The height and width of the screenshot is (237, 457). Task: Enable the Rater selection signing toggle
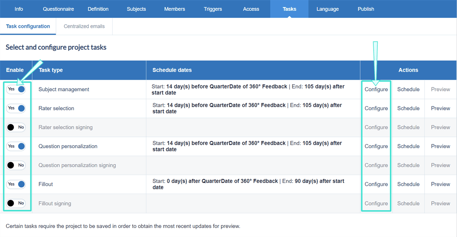(16, 127)
